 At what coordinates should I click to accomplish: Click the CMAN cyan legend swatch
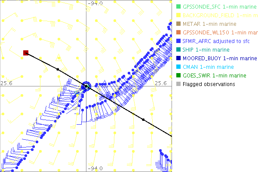coord(178,67)
